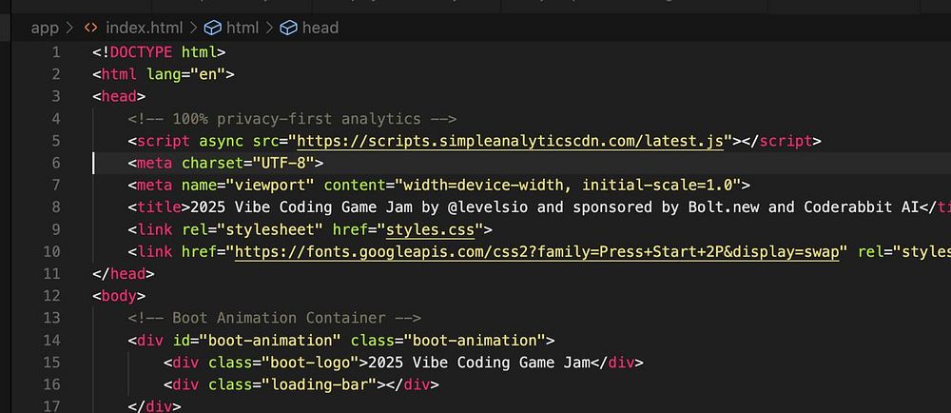
Task: Click the meta viewport content value
Action: click(x=569, y=185)
